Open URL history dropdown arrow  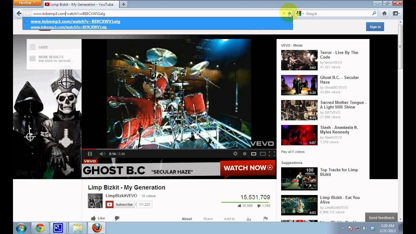click(284, 14)
